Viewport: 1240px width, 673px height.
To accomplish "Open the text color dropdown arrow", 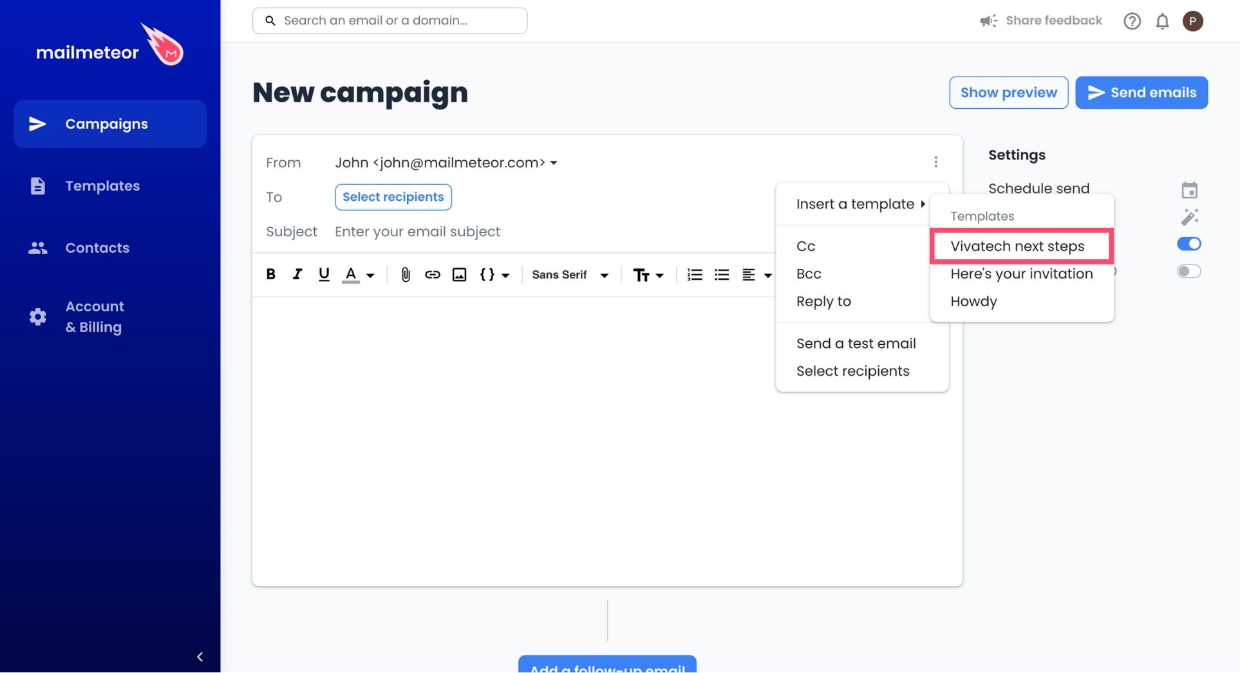I will 370,275.
